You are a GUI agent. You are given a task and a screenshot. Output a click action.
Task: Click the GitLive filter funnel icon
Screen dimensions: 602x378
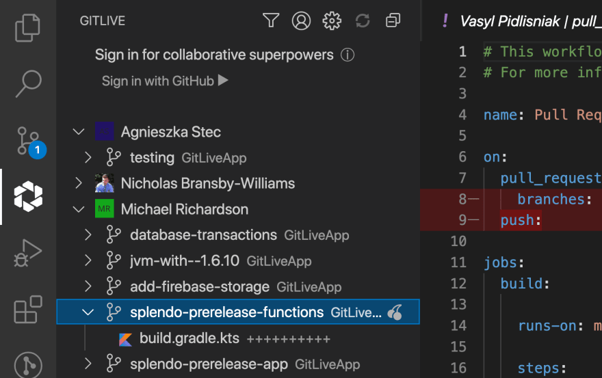271,21
